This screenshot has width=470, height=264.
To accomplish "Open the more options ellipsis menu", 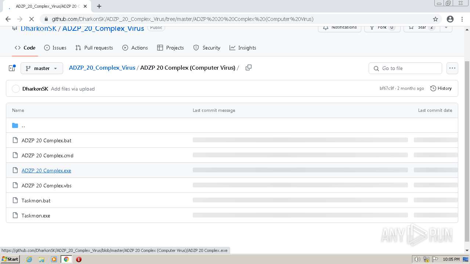I will click(452, 68).
